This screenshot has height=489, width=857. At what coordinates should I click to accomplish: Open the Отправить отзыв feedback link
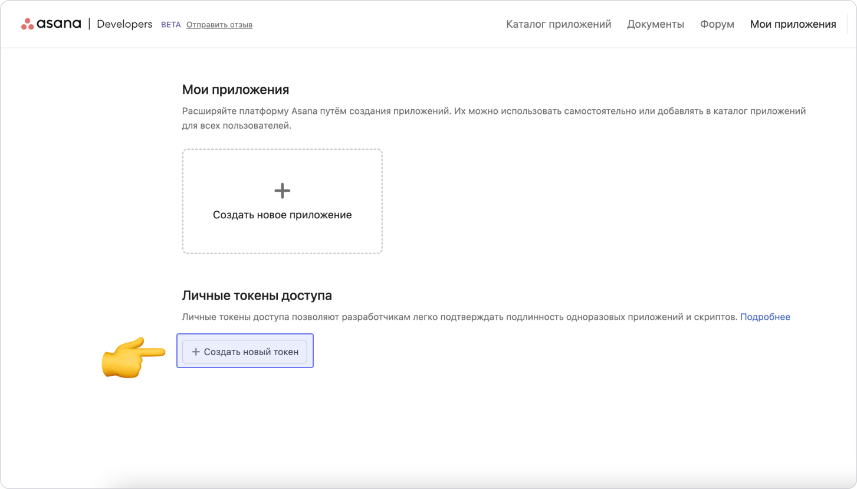pos(219,25)
